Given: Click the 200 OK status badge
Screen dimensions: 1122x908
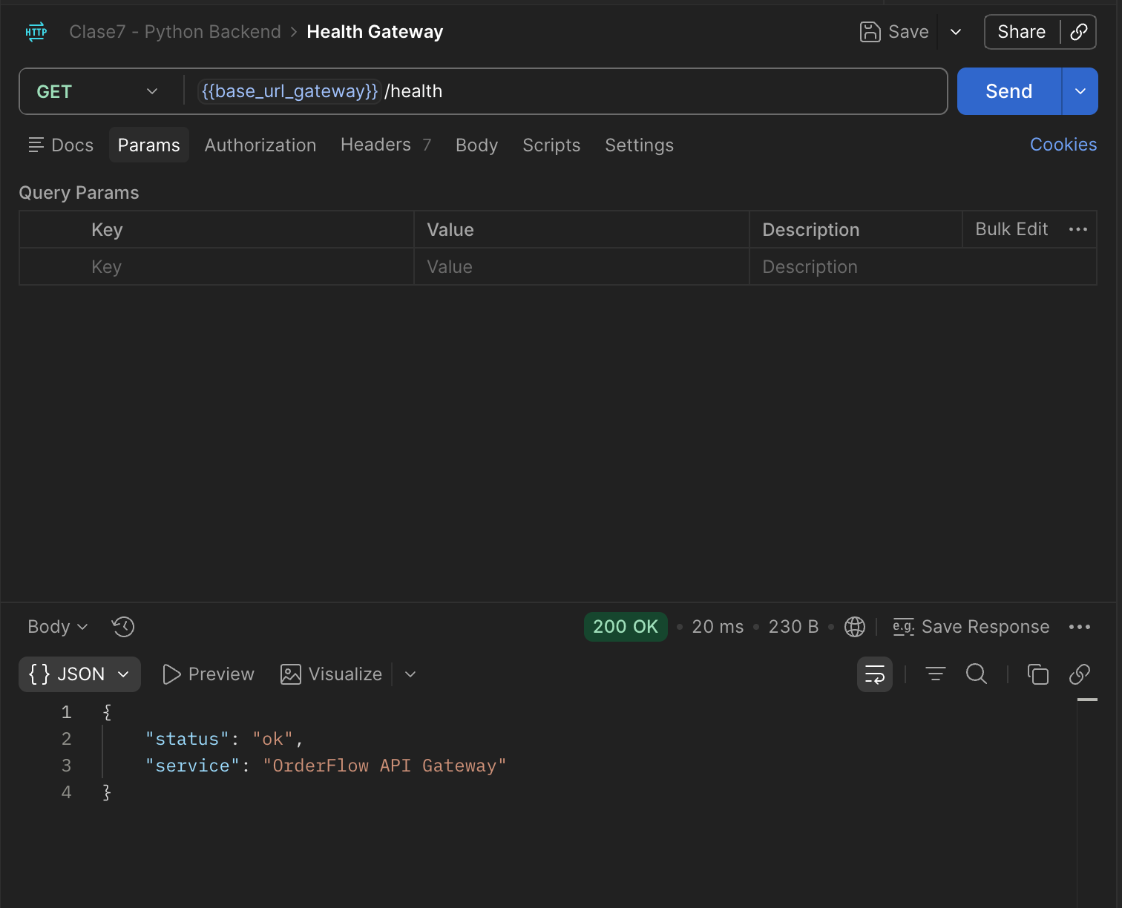Looking at the screenshot, I should pyautogui.click(x=626, y=627).
